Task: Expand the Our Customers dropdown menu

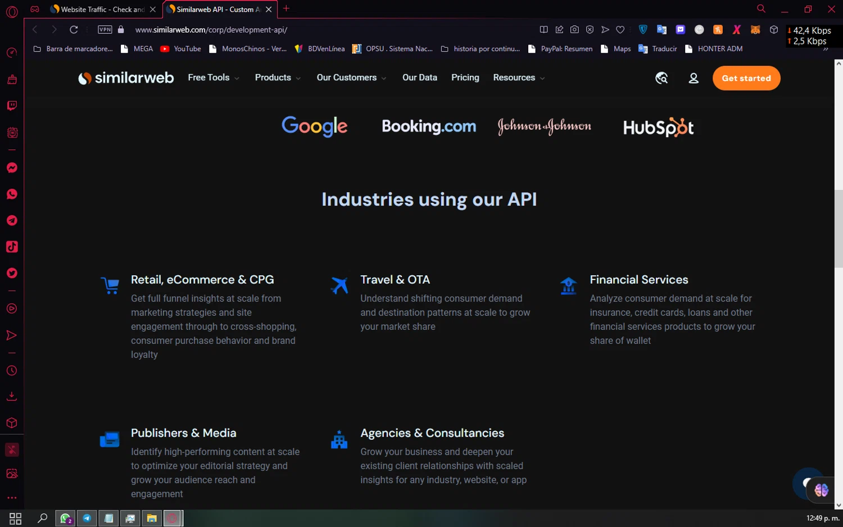Action: coord(351,78)
